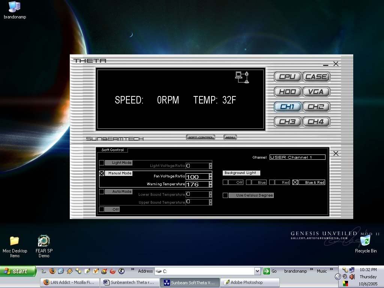Click the yellow dots system tray icon
The width and height of the screenshot is (384, 288).
coord(345,270)
